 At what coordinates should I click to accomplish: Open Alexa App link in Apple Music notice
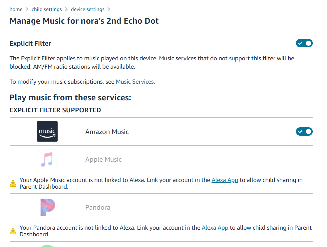pyautogui.click(x=225, y=180)
